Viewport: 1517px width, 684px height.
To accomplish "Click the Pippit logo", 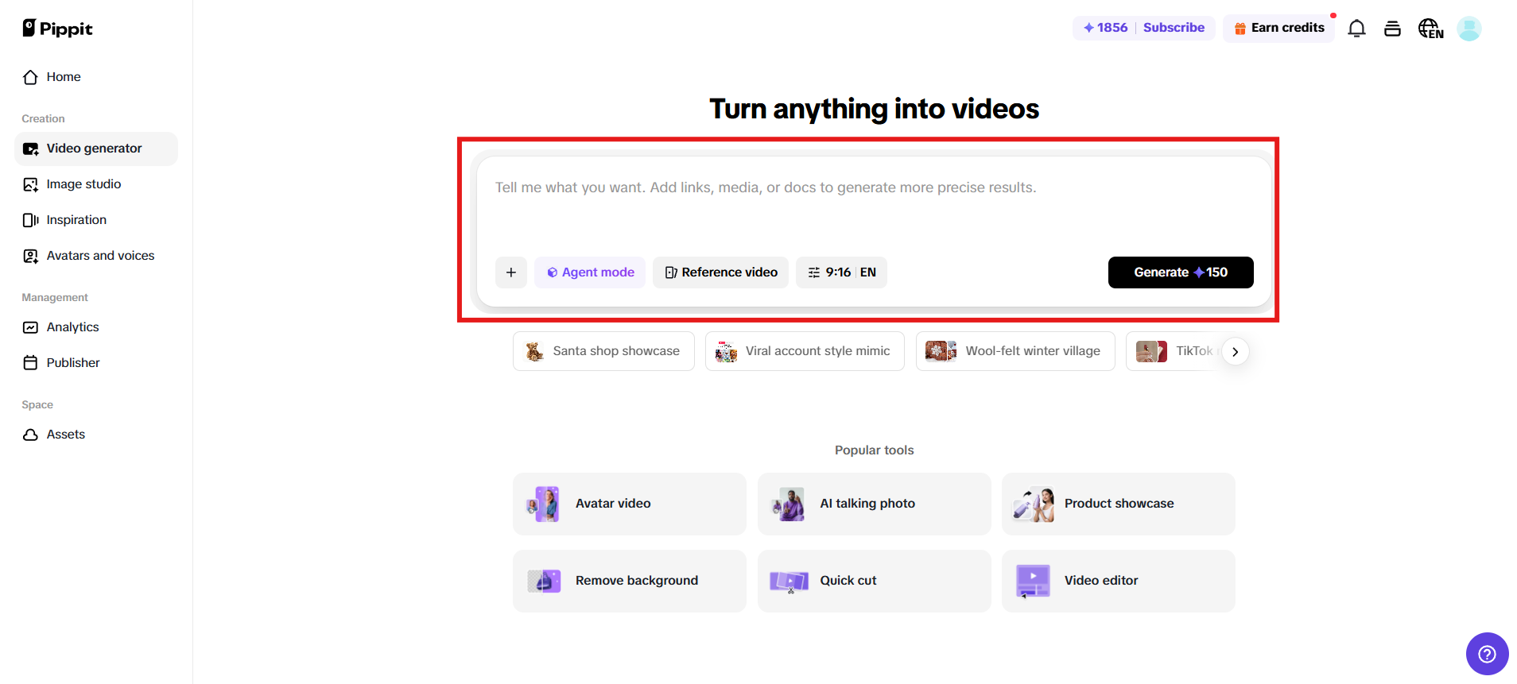I will [x=57, y=29].
